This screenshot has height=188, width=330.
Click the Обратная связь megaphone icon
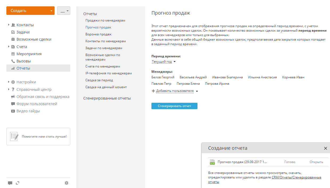[x=13, y=97]
